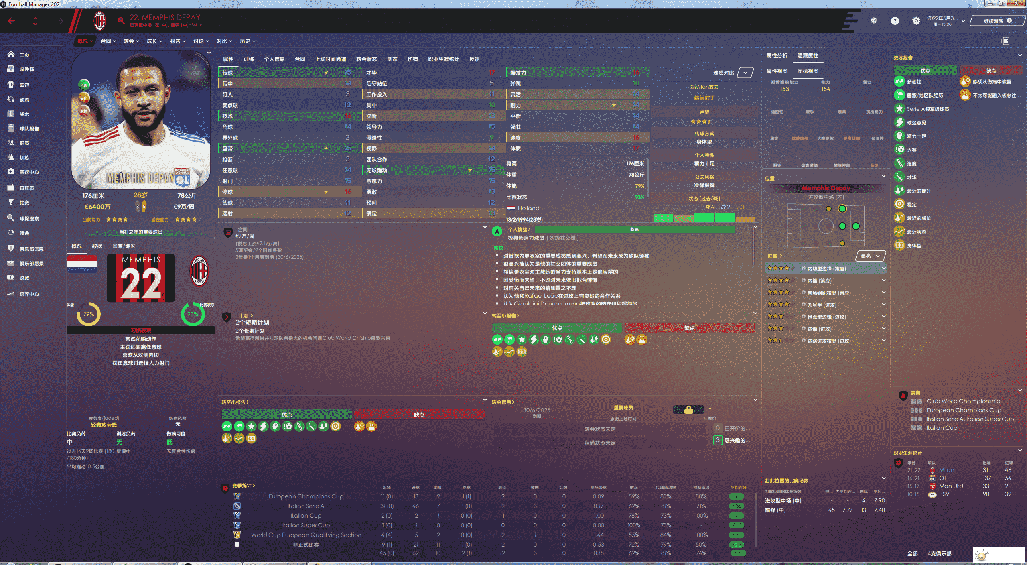Click the Memphis 22 shirt graphic
1027x565 pixels.
(x=140, y=278)
